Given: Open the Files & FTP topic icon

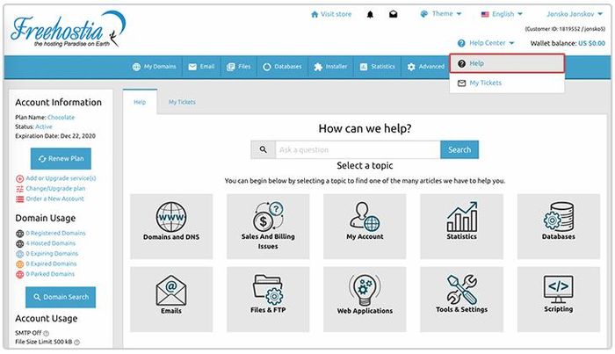Looking at the screenshot, I should (268, 290).
